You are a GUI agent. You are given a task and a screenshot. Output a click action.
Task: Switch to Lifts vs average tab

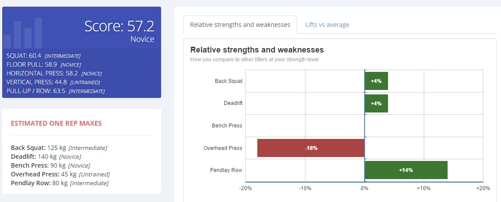[327, 25]
